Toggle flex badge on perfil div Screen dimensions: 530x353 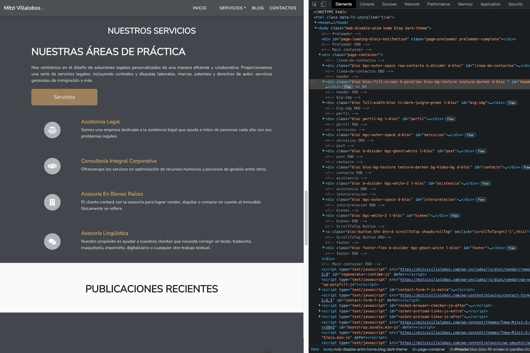(x=450, y=119)
